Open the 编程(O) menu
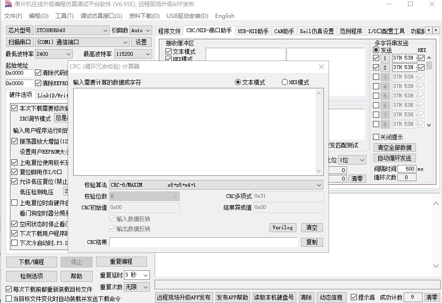 point(39,16)
